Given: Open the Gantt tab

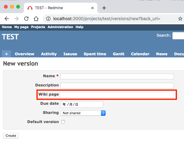Looking at the screenshot, I should coord(118,54).
